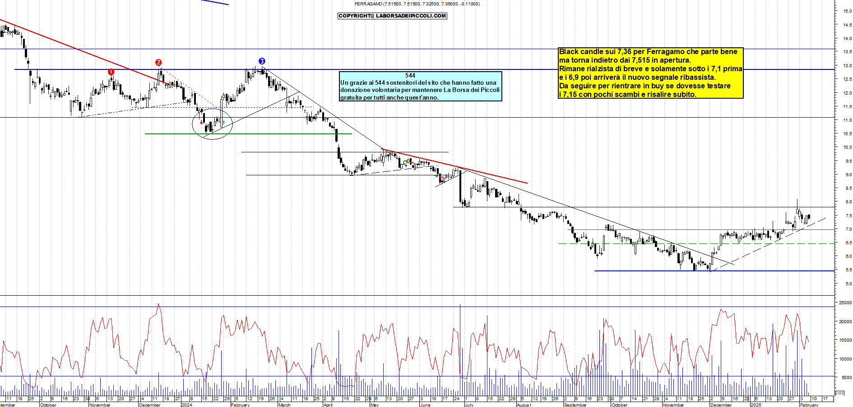Screen dimensions: 853x407
Task: Click the 10000 volume axis label
Action: click(x=845, y=359)
